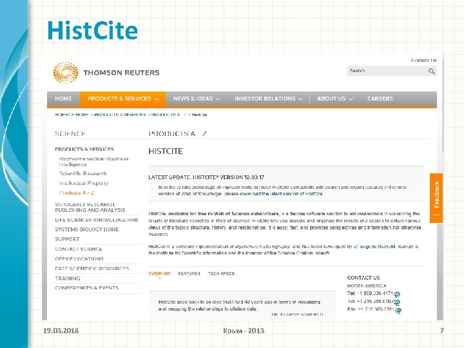The height and width of the screenshot is (348, 464).
Task: Click the North America contact heading
Action: coord(367,285)
